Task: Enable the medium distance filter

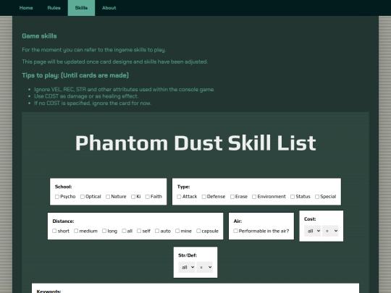Action: click(76, 231)
